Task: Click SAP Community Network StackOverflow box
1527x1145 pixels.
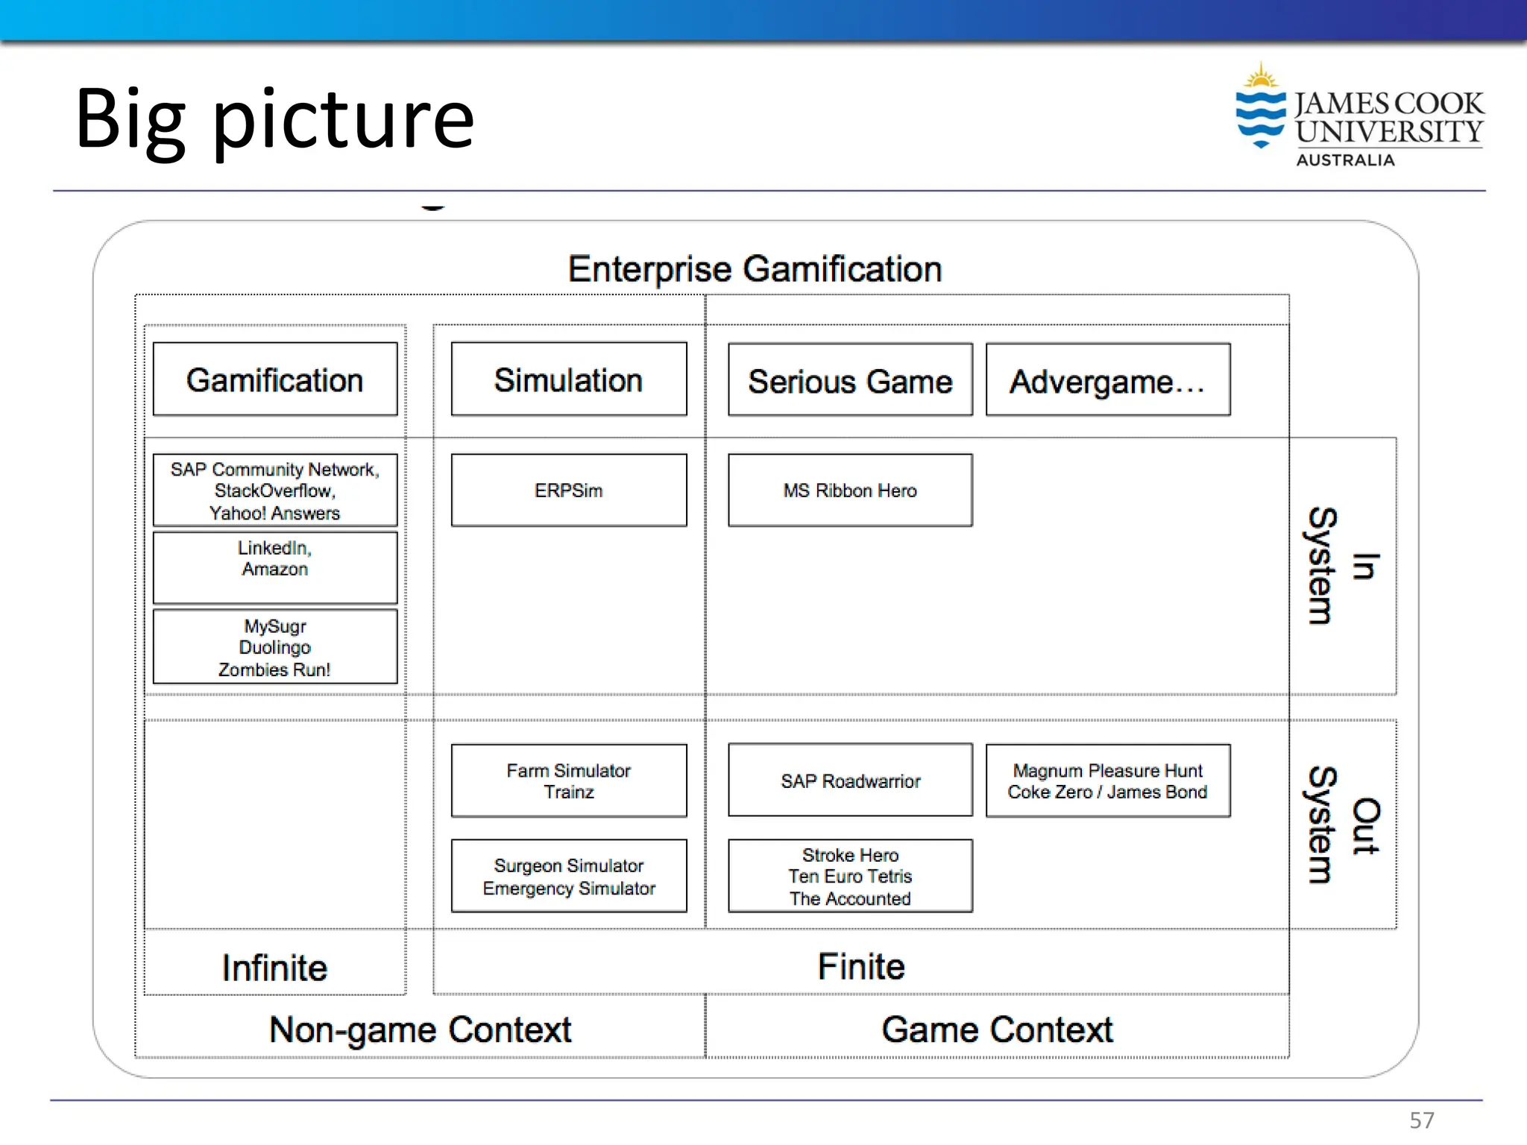Action: pyautogui.click(x=274, y=491)
